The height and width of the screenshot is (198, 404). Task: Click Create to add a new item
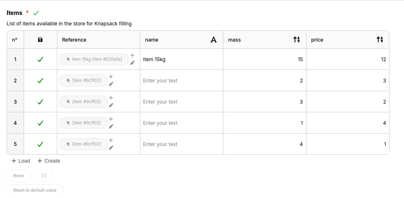pos(49,161)
